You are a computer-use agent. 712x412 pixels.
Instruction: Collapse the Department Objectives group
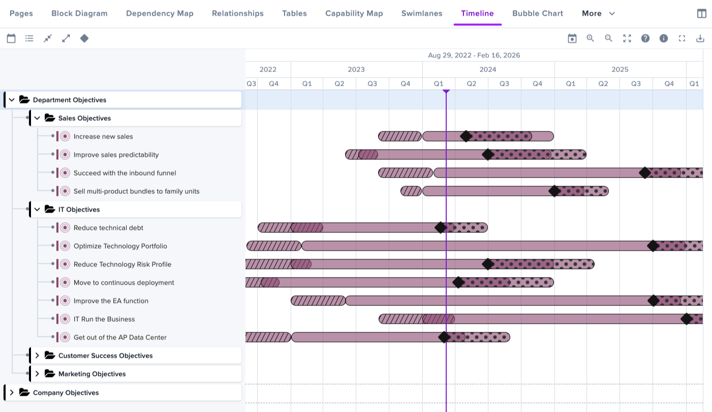click(x=12, y=99)
